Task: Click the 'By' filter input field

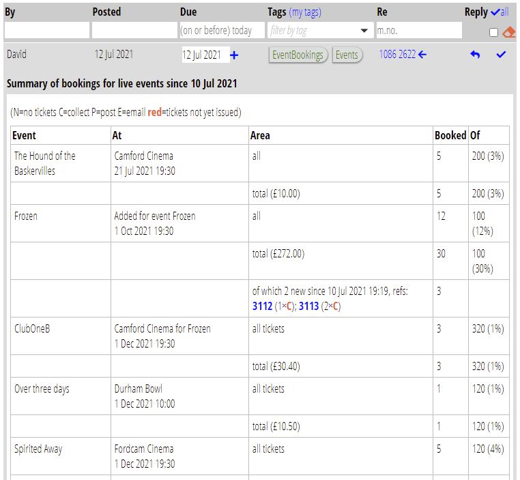Action: pos(47,30)
